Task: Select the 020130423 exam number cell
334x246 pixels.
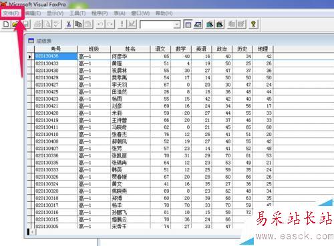Action: point(56,99)
